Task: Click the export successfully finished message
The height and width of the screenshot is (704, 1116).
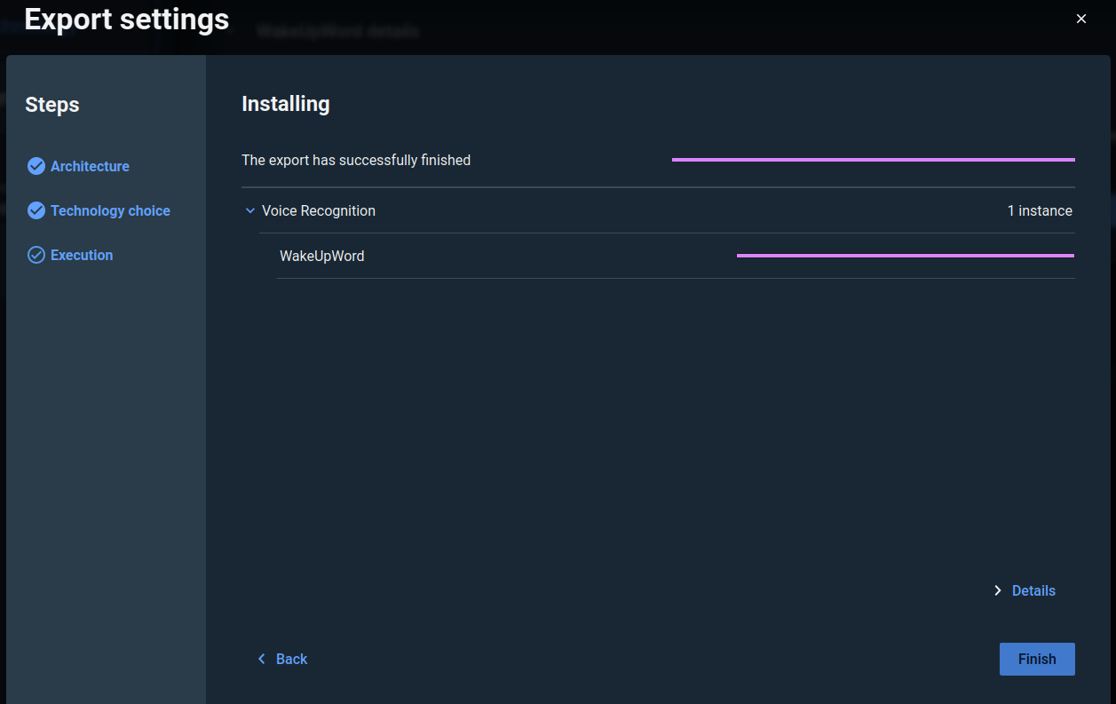Action: 356,160
